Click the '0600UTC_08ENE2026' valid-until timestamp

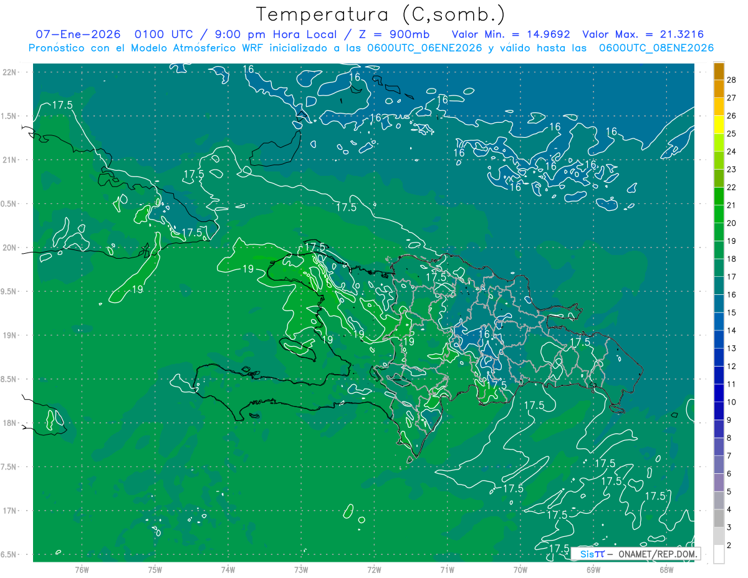(656, 48)
